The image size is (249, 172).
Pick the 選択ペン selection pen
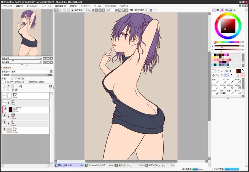point(230,86)
